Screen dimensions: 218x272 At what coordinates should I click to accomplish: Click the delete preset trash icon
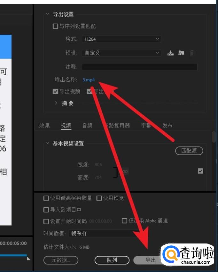(192, 53)
